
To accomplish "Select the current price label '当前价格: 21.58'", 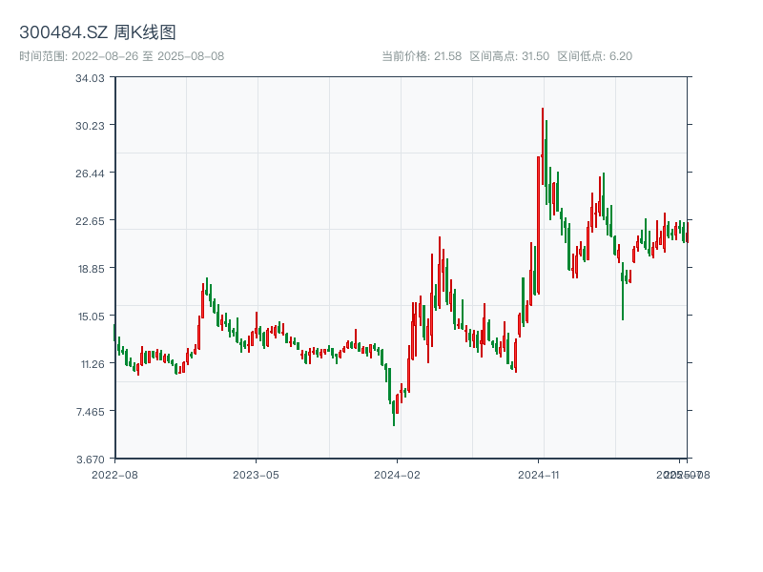I will (422, 56).
